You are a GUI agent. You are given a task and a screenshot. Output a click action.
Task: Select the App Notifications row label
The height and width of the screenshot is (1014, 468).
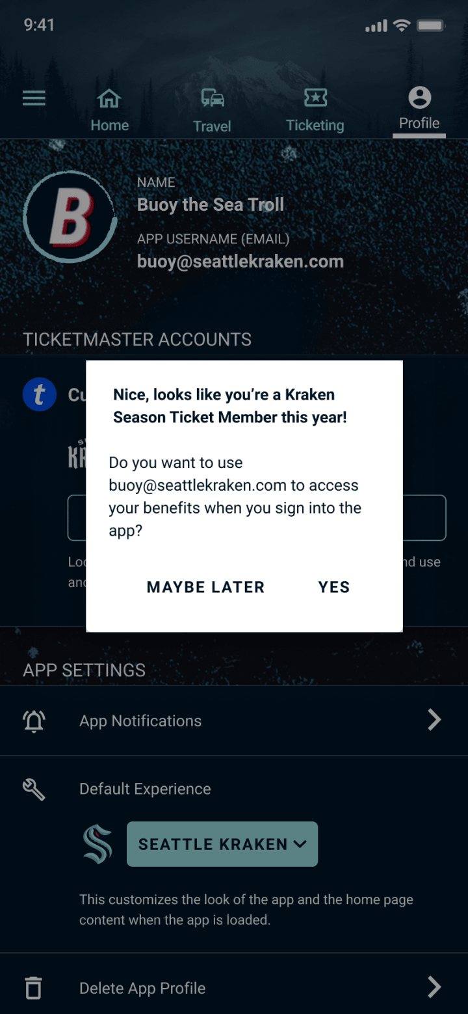point(140,721)
